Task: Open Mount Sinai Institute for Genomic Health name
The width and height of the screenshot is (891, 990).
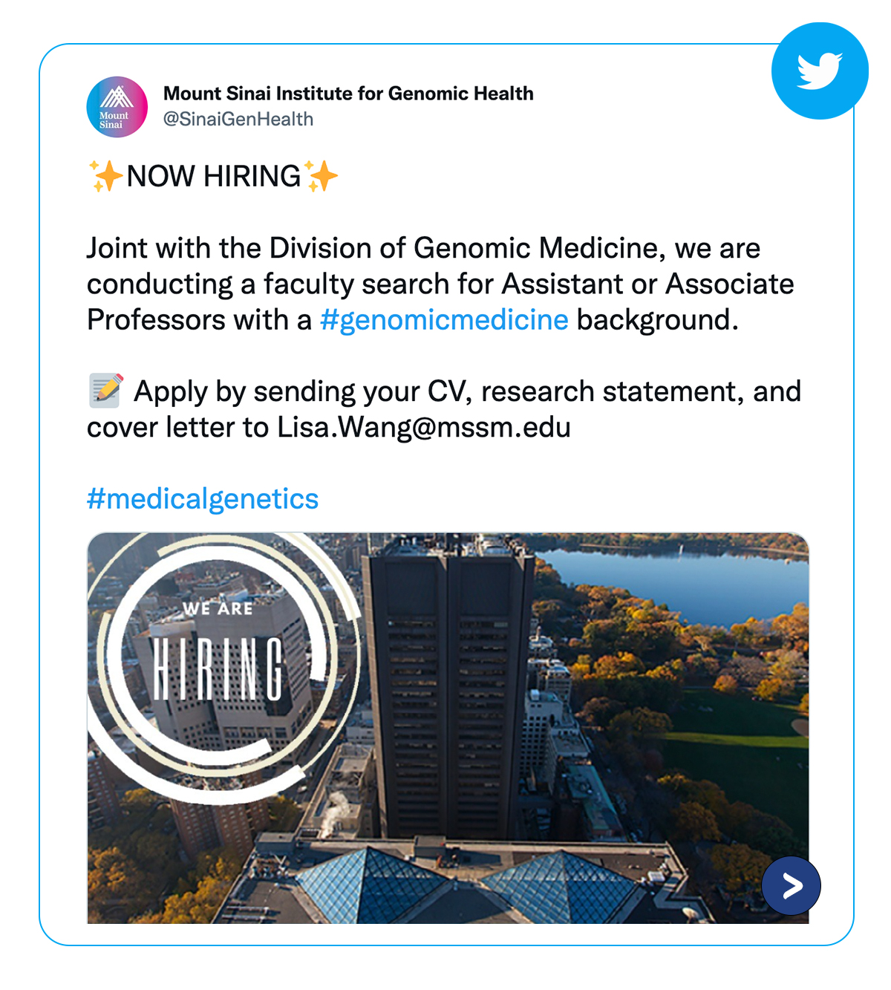Action: [x=348, y=94]
